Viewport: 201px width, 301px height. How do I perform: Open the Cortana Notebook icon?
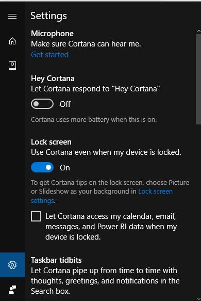pyautogui.click(x=12, y=66)
